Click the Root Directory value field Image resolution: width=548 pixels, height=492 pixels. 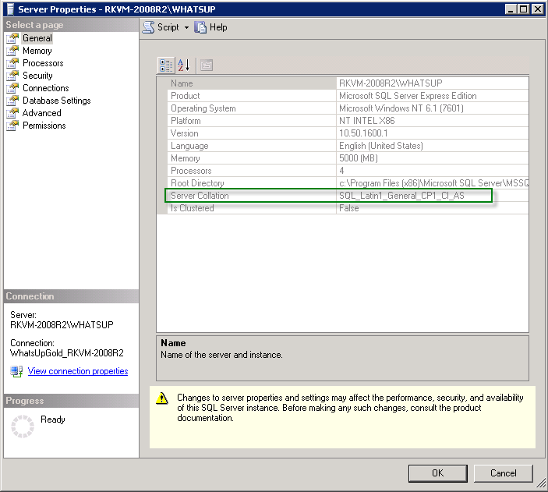click(433, 183)
